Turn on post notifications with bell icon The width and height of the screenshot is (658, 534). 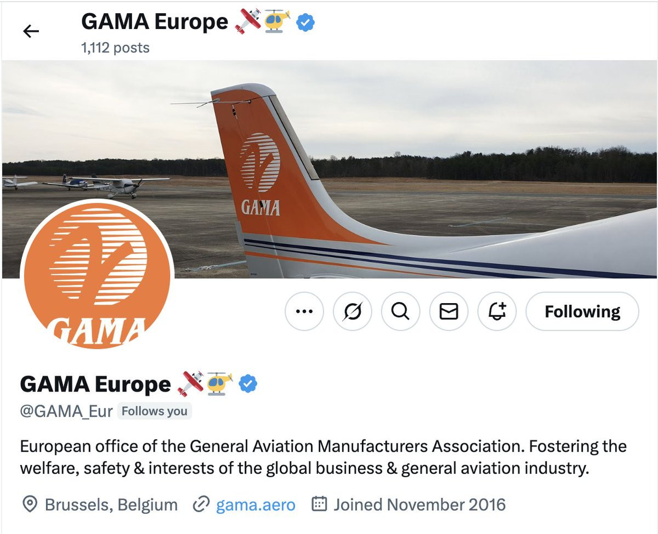click(x=497, y=311)
